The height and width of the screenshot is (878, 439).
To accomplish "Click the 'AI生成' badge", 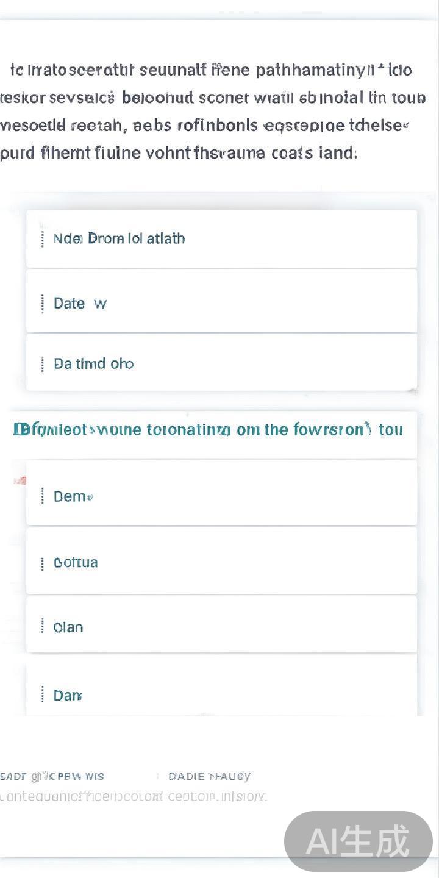I will (x=358, y=841).
